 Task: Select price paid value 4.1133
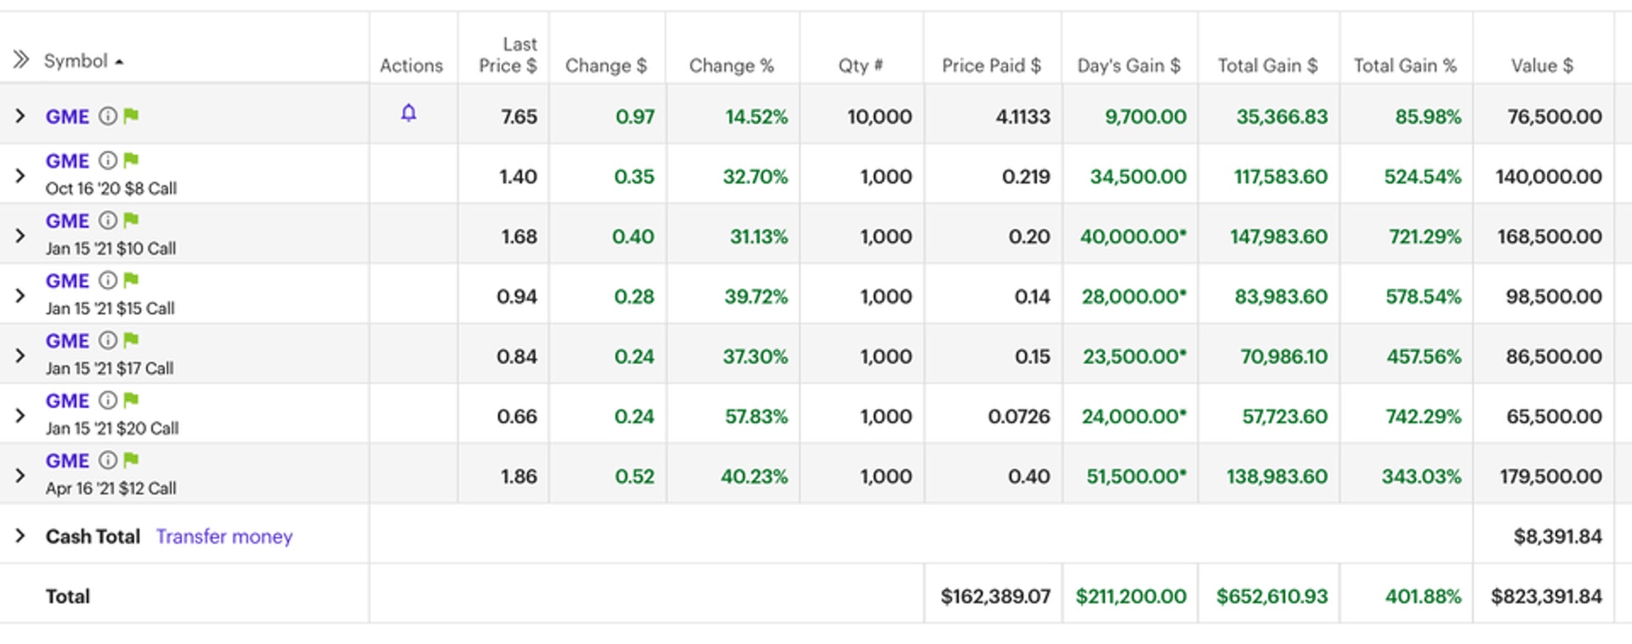pos(1023,116)
